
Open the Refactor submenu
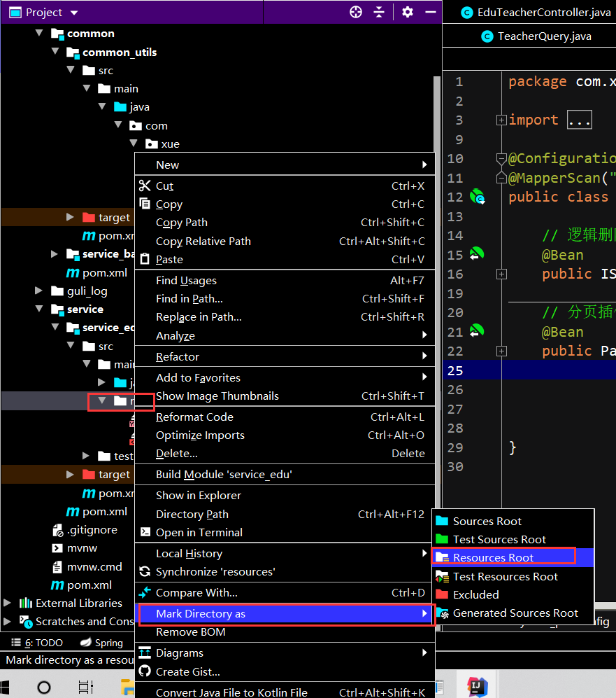pyautogui.click(x=285, y=356)
